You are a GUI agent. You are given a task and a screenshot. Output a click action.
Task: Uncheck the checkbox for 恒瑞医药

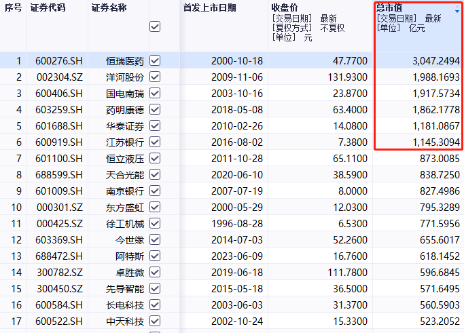[x=155, y=60]
